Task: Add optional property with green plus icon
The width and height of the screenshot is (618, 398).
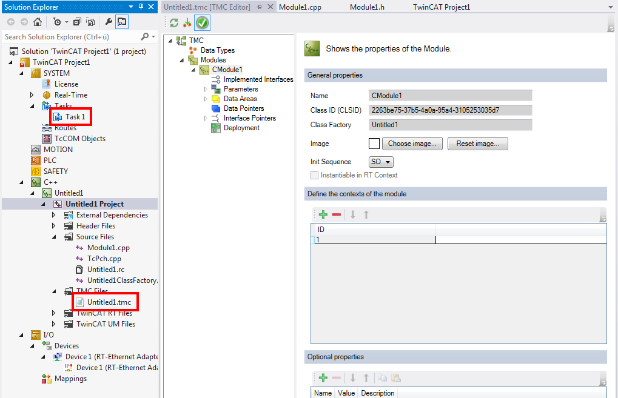Action: 323,378
